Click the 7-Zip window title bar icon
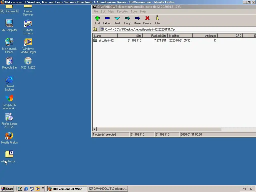This screenshot has width=256, height=192. 95,7
